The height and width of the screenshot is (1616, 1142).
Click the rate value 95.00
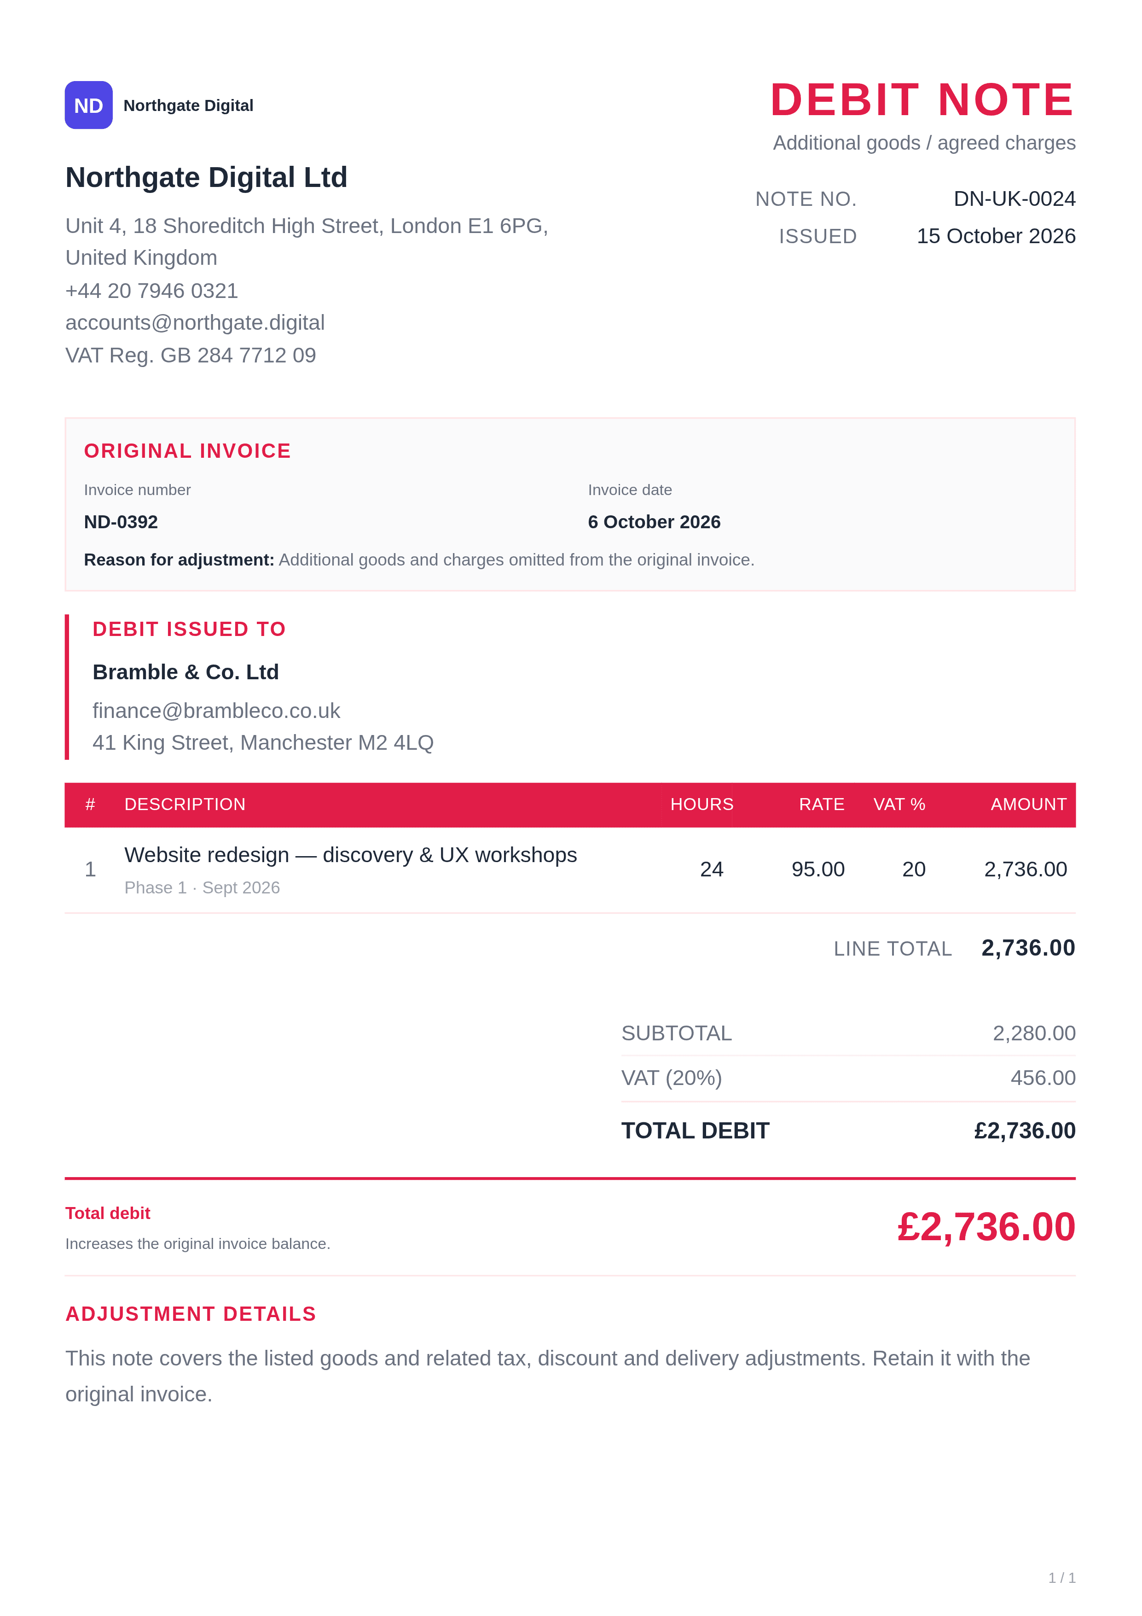point(817,869)
